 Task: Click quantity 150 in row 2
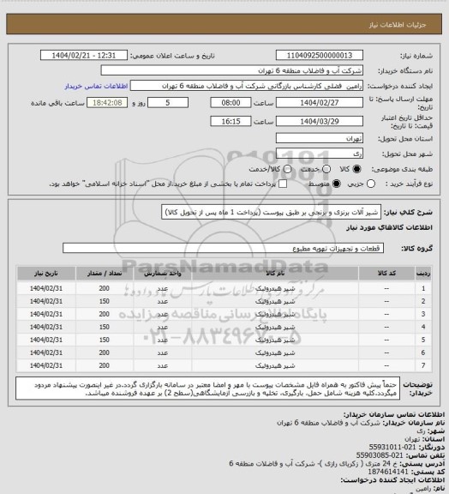[105, 302]
